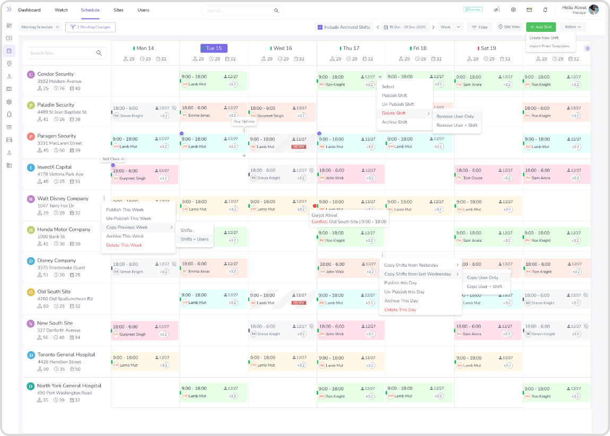Click the dashboard grid icon in sidebar
This screenshot has height=436, width=610.
point(9,25)
